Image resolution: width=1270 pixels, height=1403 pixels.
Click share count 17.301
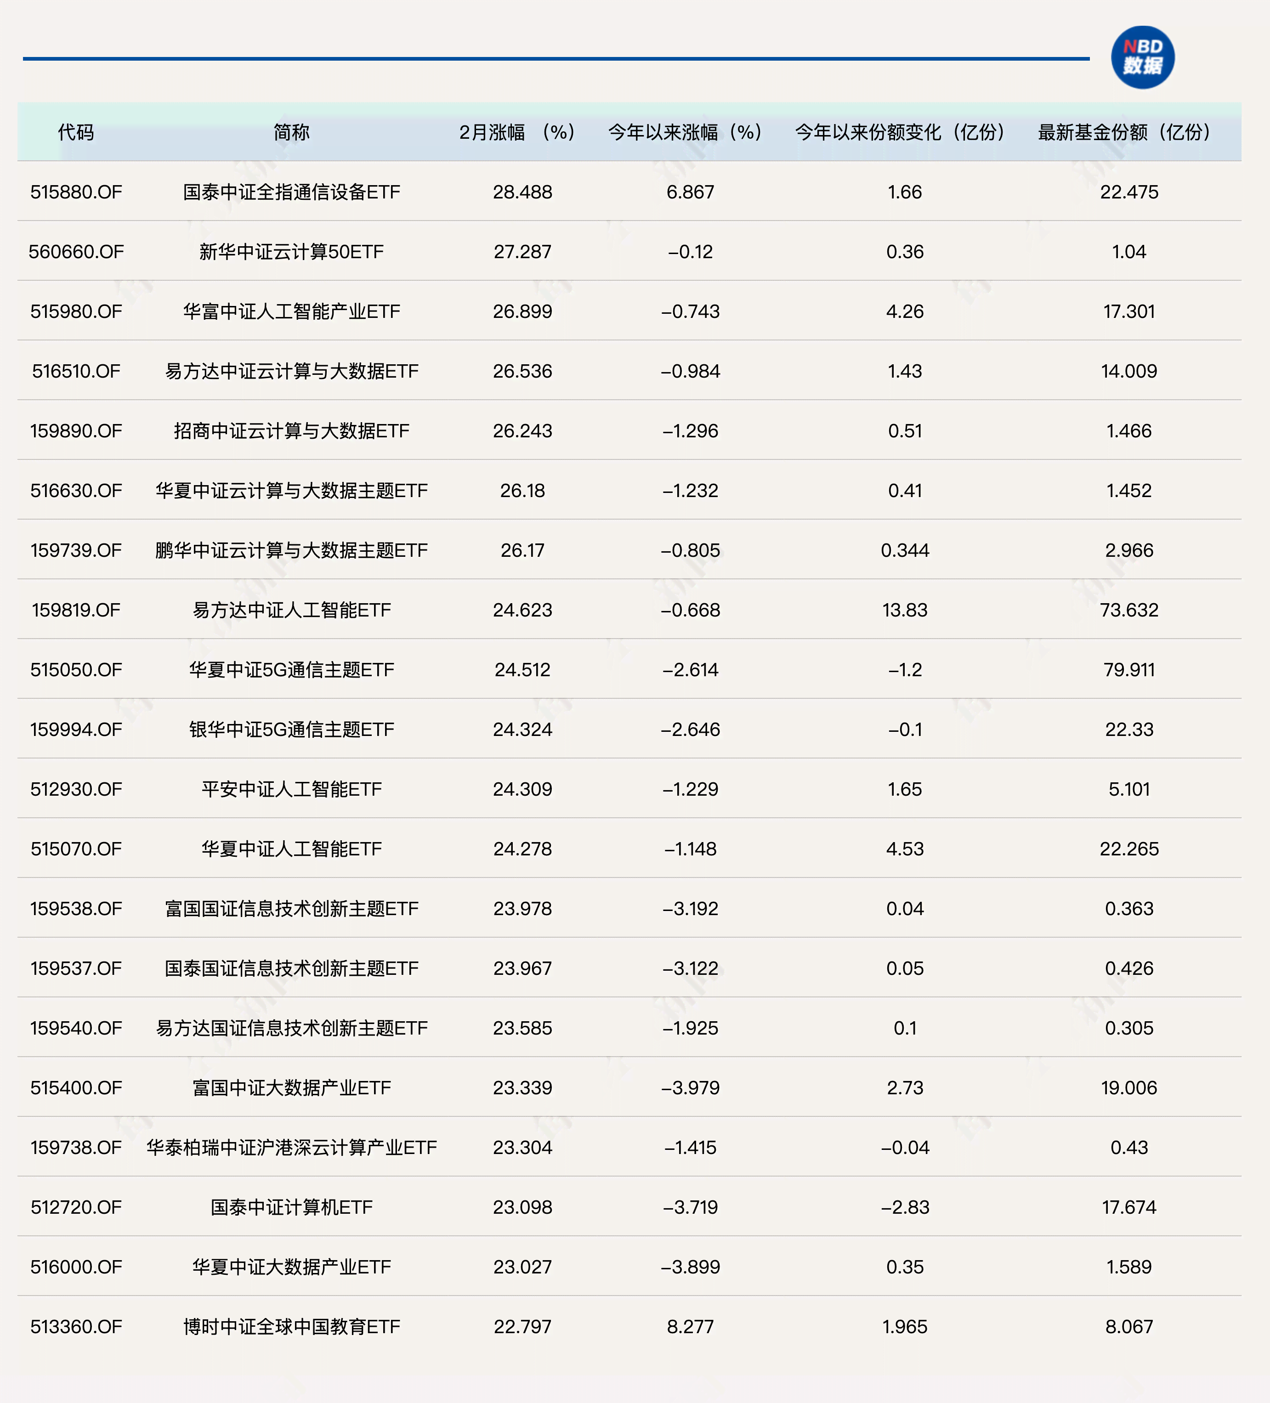[1129, 312]
